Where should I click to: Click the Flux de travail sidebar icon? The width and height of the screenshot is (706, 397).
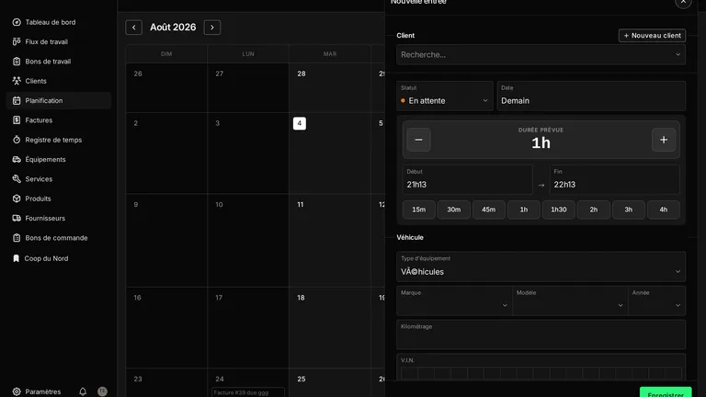17,41
